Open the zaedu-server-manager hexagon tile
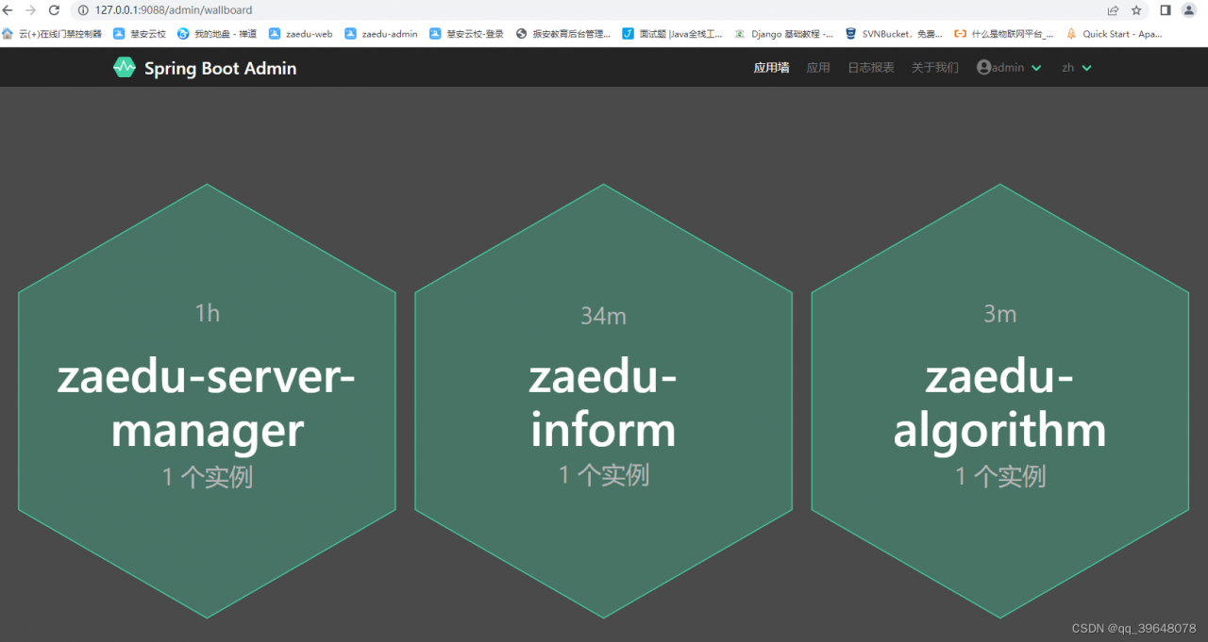This screenshot has width=1208, height=642. click(x=207, y=401)
